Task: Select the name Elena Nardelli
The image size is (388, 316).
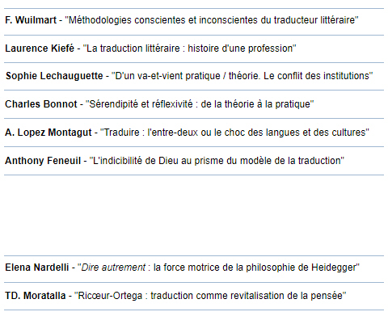Action: point(37,268)
